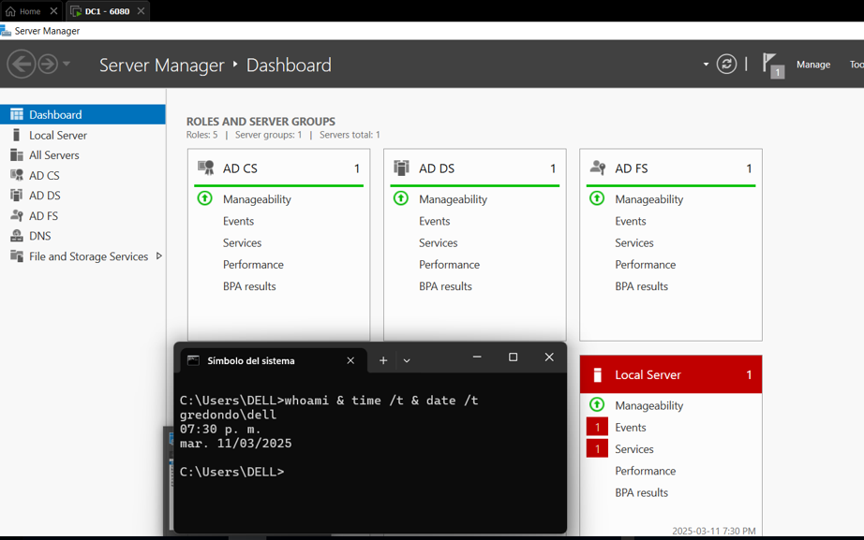Open the AD FS tile header
864x540 pixels.
point(671,168)
